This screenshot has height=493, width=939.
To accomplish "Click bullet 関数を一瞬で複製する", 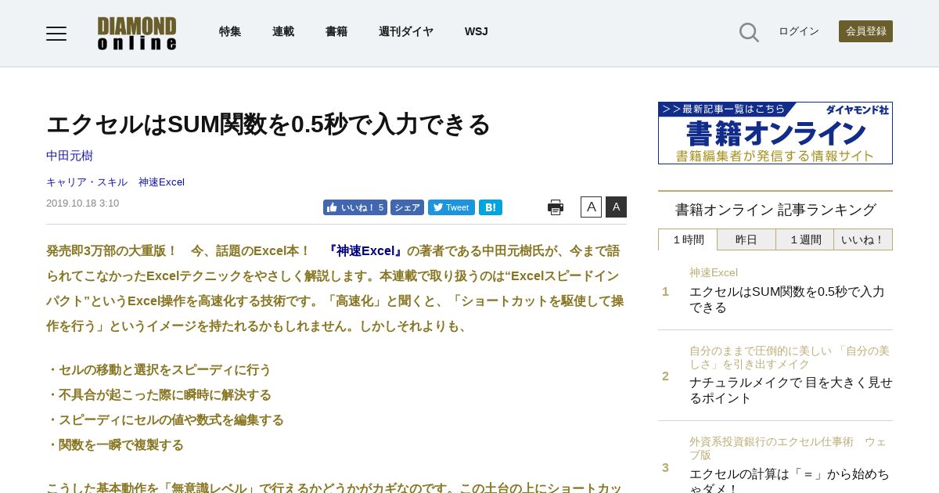I will click(115, 445).
